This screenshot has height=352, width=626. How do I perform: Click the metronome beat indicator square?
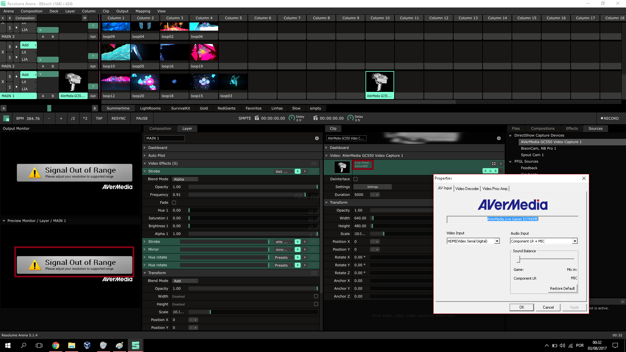[6, 118]
